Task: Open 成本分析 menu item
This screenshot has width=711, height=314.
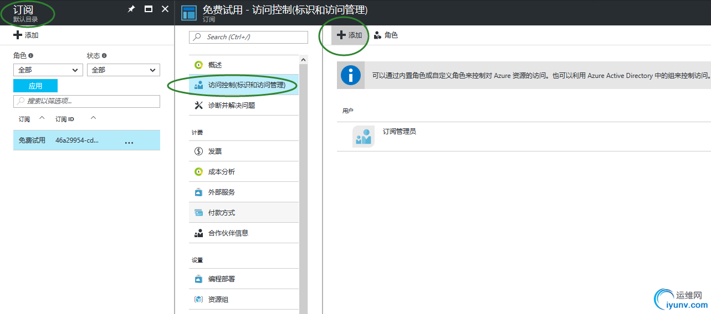Action: coord(244,171)
